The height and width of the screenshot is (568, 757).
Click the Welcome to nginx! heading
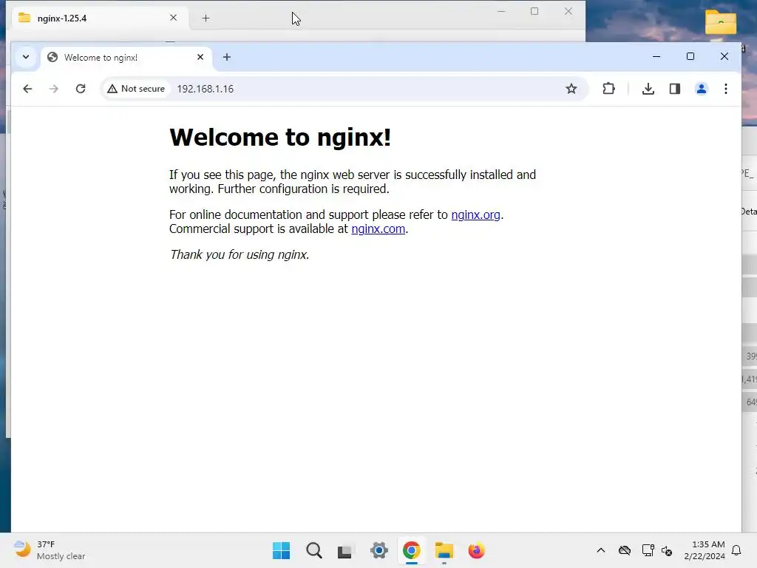280,137
